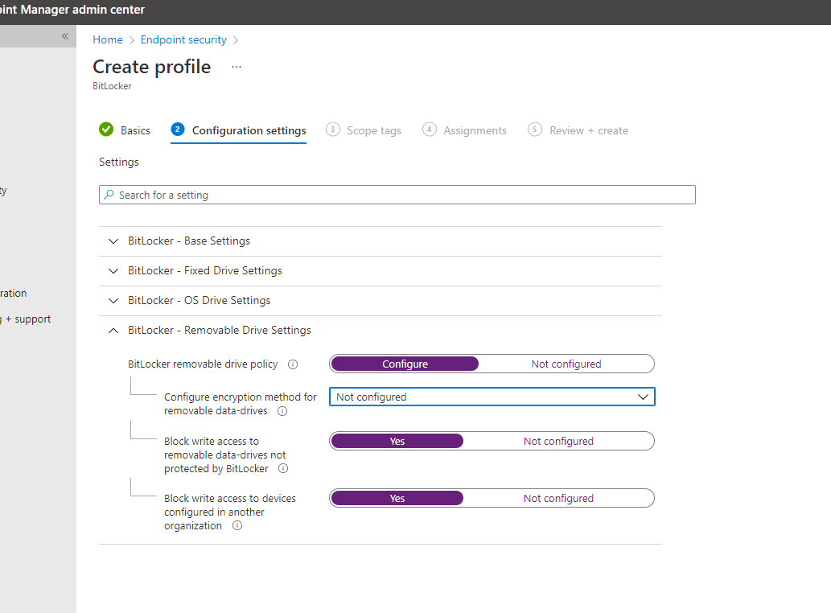Click the 'BitLocker' subtitle under Create profile
The height and width of the screenshot is (613, 831).
(112, 86)
